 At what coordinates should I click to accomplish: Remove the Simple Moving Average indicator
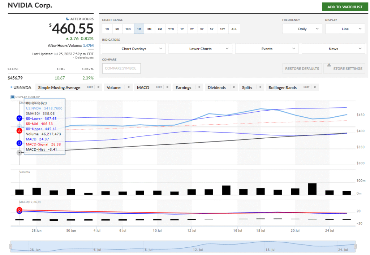tap(98, 87)
